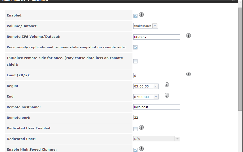Image resolution: width=243 pixels, height=152 pixels.
Task: Click the Remote port label
Action: point(19,118)
